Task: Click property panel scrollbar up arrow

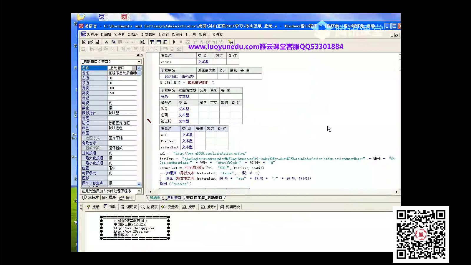Action: [x=139, y=68]
